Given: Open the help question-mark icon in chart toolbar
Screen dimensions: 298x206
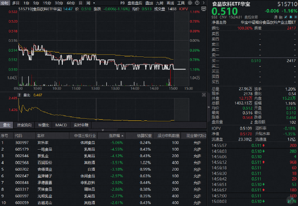Looking at the screenshot, I should click(x=197, y=3).
